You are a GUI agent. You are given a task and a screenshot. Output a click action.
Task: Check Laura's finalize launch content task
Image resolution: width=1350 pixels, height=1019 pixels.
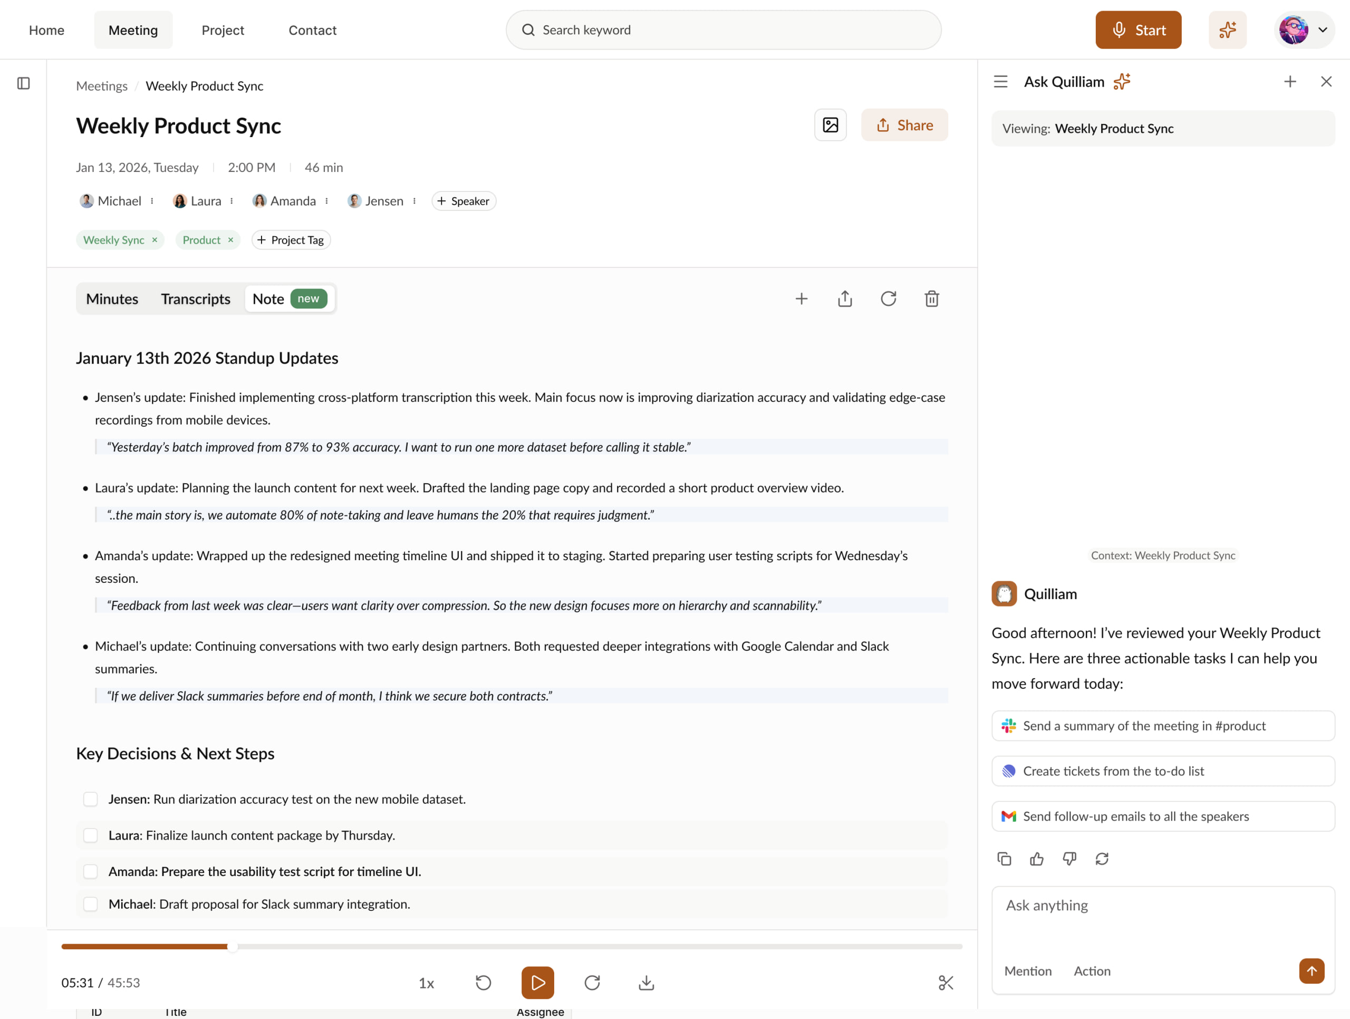tap(90, 835)
